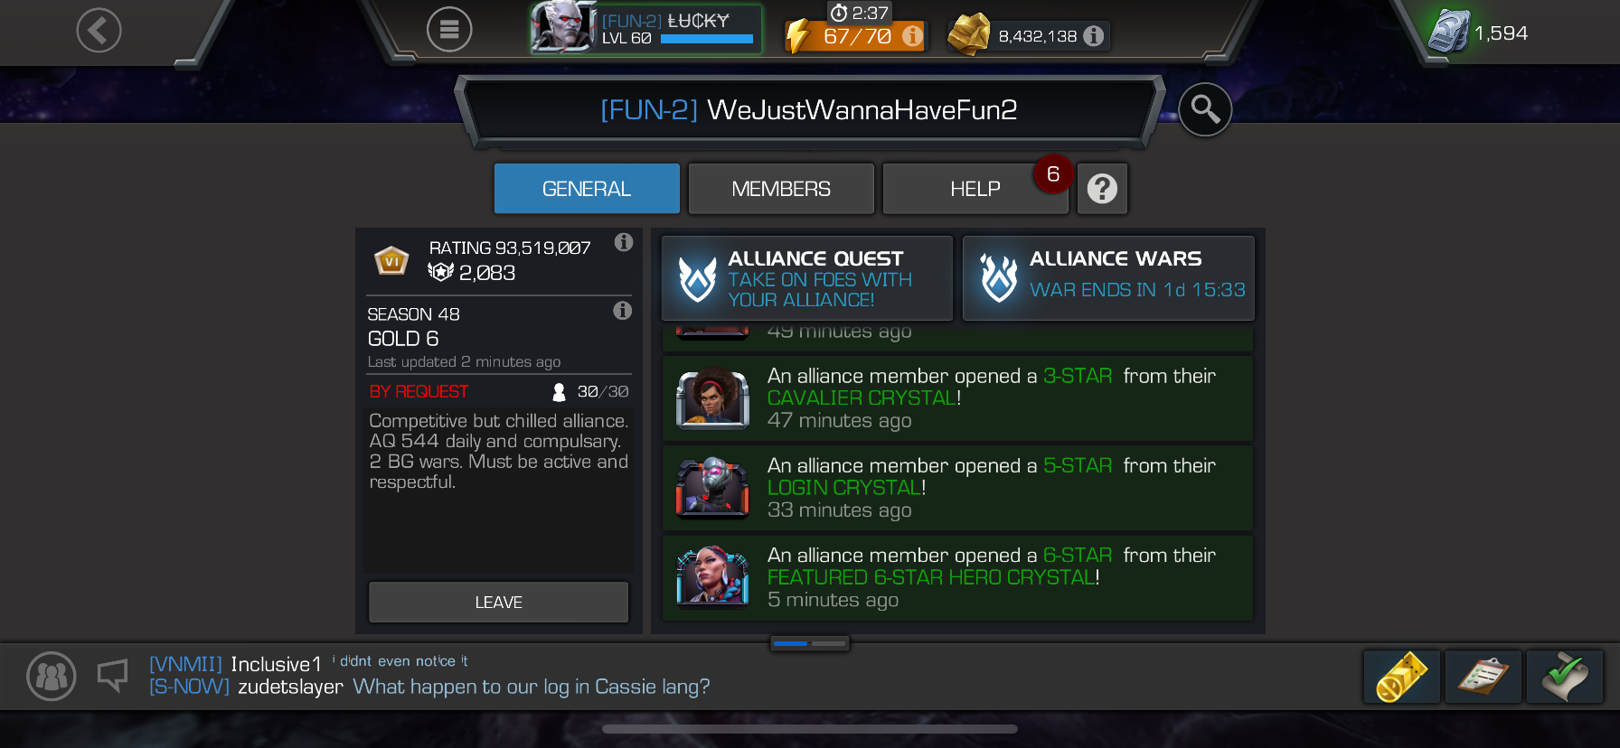1620x748 pixels.
Task: Open the Alliance Wars panel
Action: click(1108, 278)
